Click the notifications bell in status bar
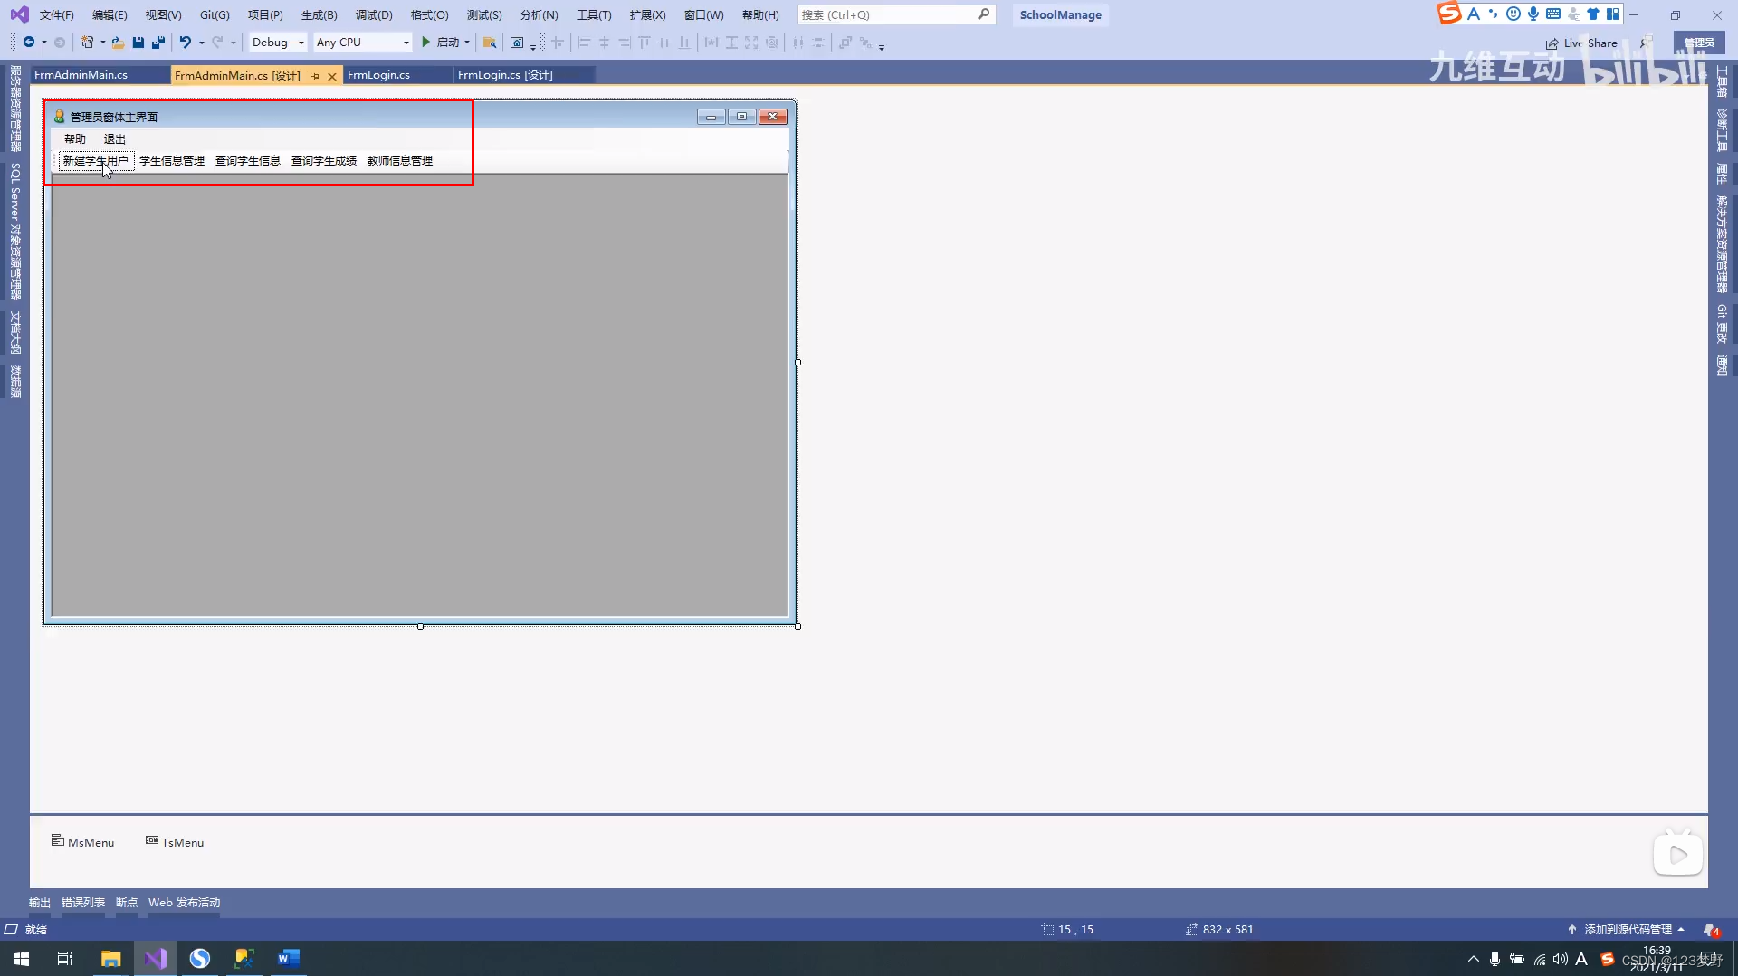 click(1710, 930)
